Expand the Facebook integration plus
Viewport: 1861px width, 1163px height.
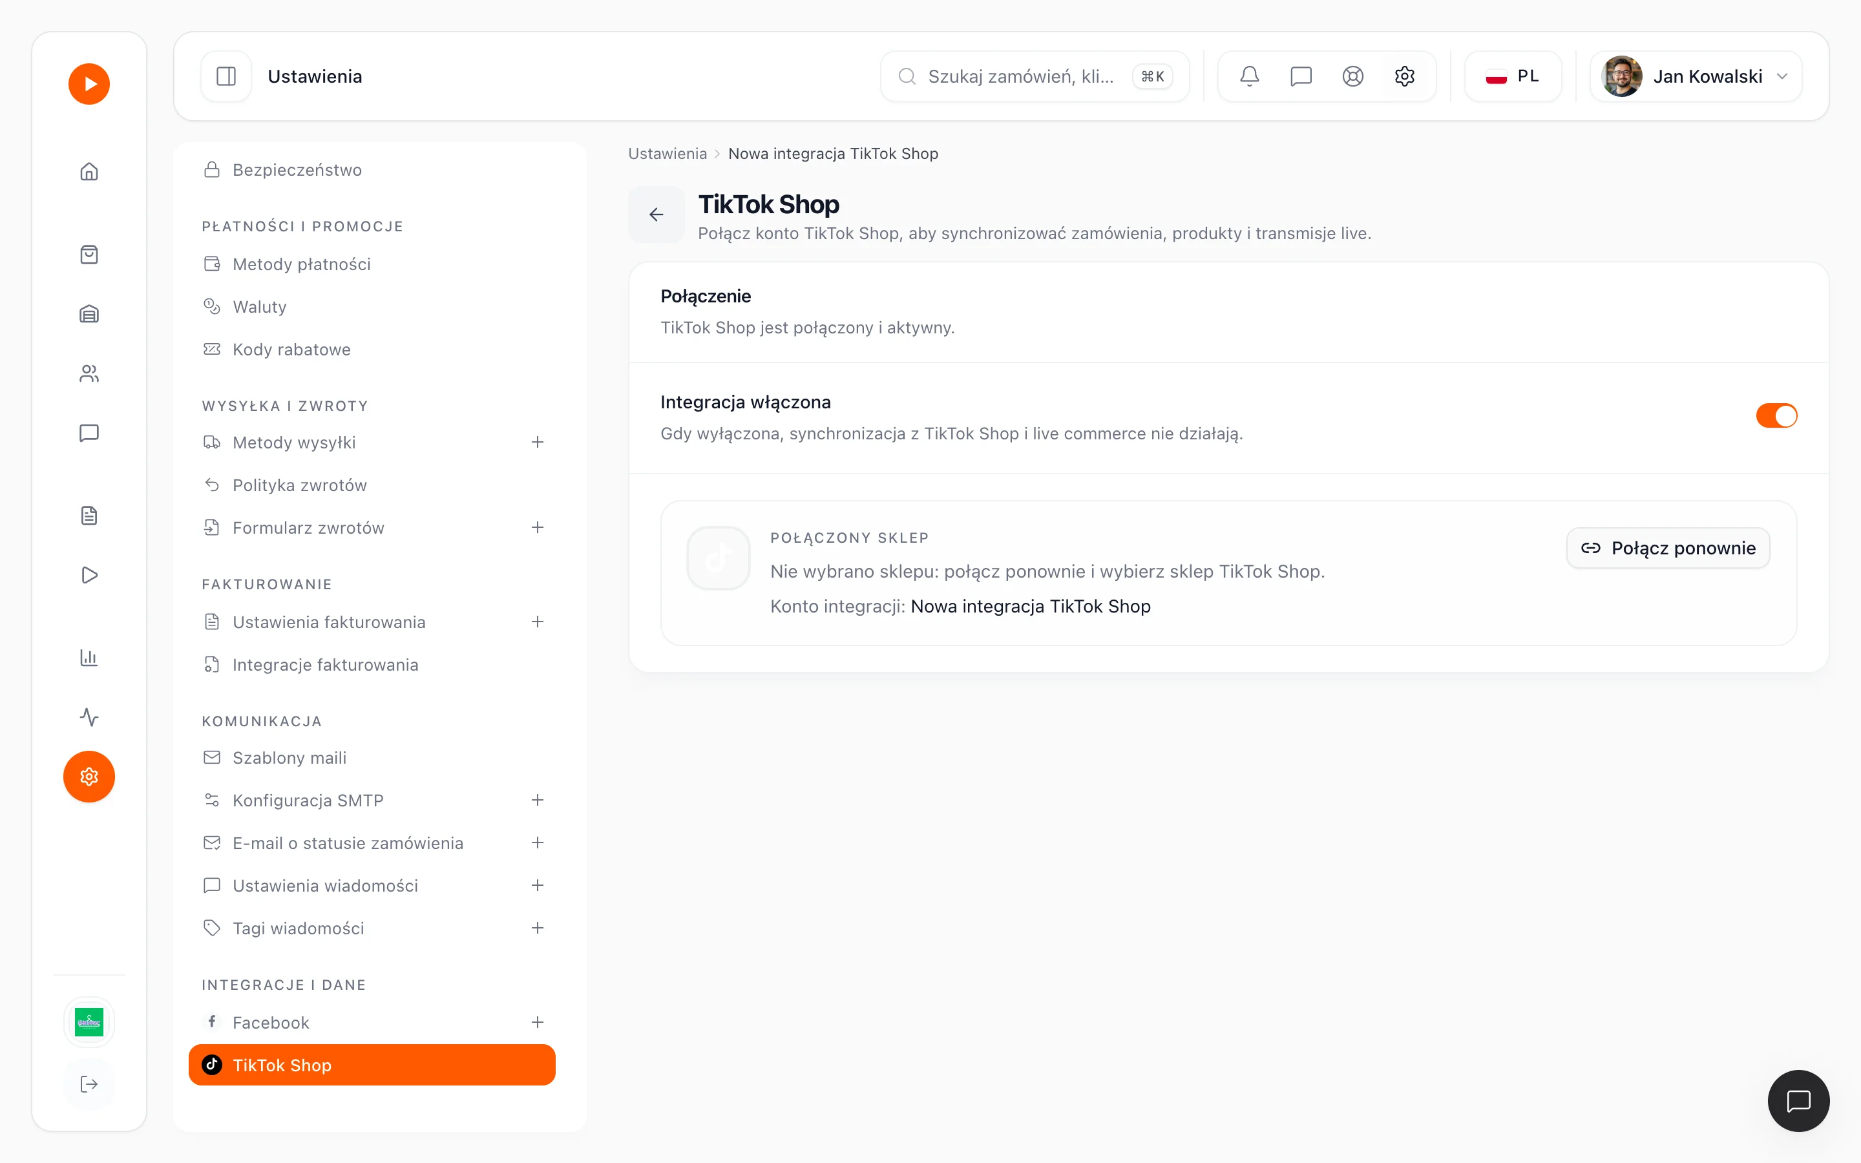tap(538, 1022)
